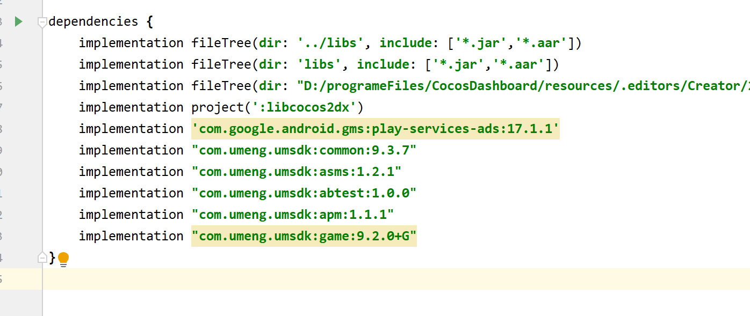Click 'include' on the 'libs' fileTree line

pos(383,64)
